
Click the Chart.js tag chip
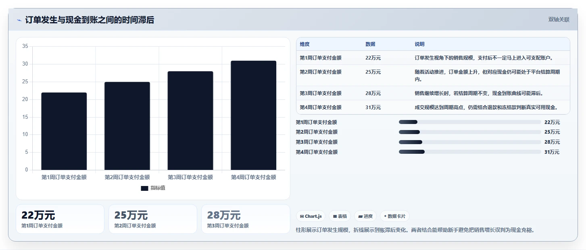pyautogui.click(x=311, y=216)
